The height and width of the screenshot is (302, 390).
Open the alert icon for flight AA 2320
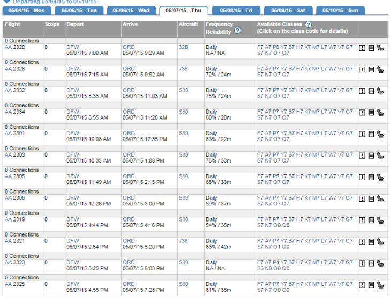point(362,48)
